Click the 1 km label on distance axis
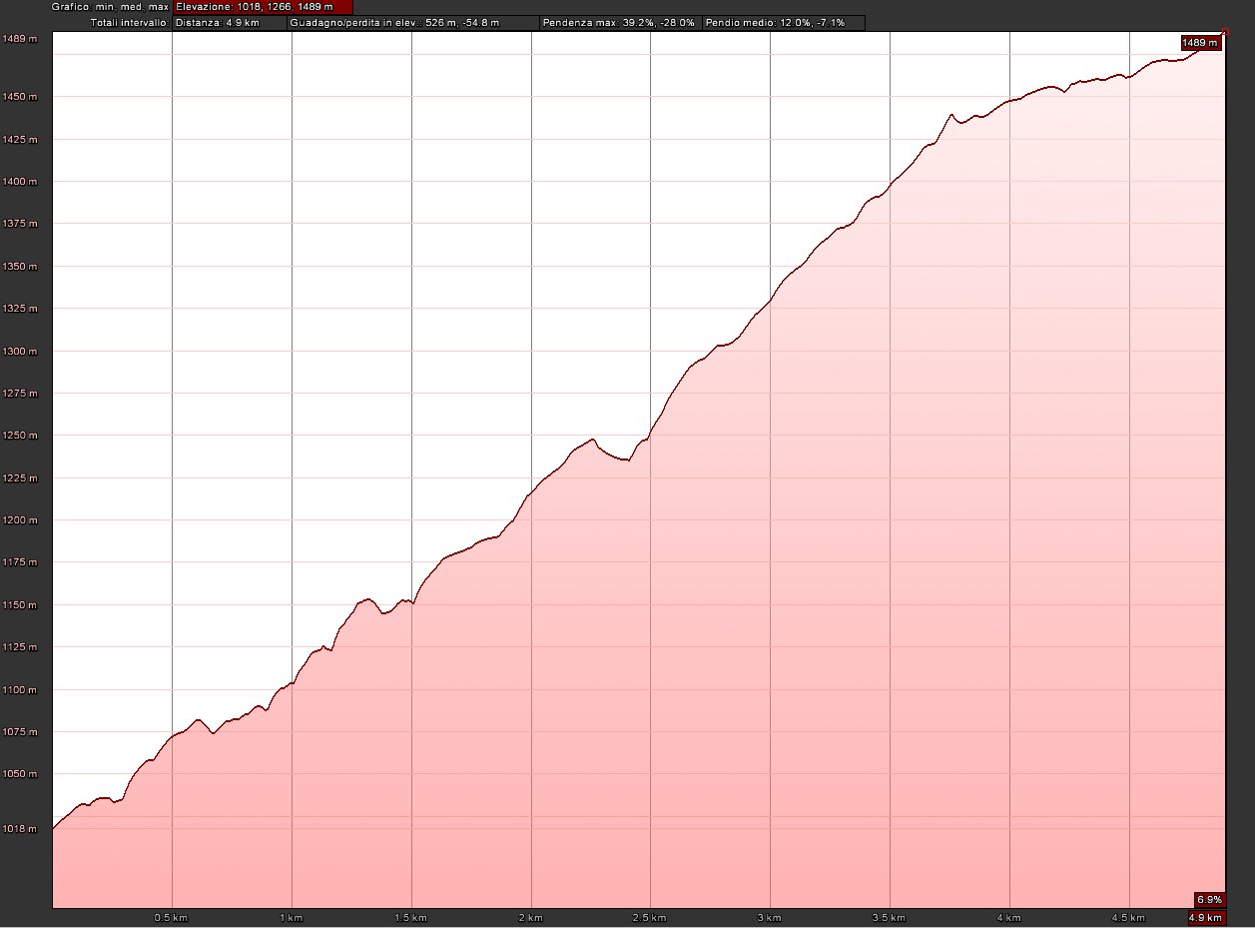The image size is (1255, 928). point(292,917)
